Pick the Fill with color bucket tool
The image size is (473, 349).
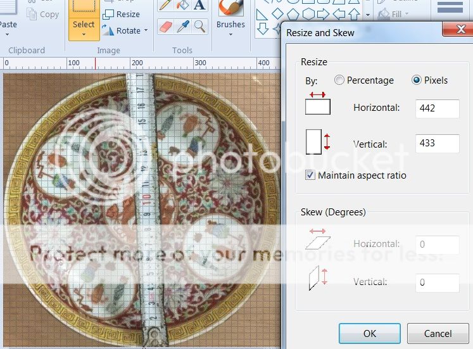[x=182, y=6]
